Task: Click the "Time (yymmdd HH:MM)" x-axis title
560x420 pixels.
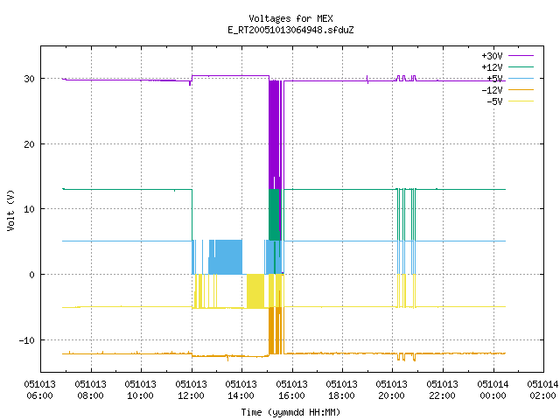Action: tap(290, 412)
